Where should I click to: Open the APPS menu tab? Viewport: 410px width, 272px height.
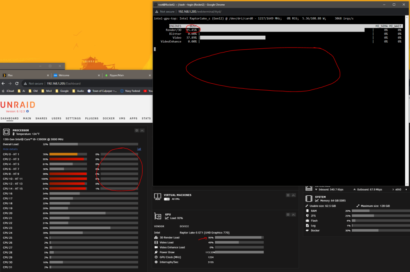click(x=133, y=119)
